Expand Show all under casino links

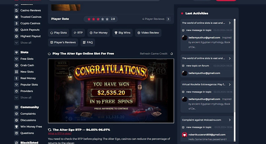(x=23, y=43)
